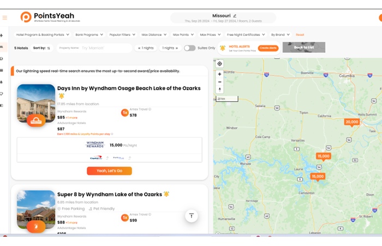Open the Sort by selector
The height and width of the screenshot is (246, 382).
pyautogui.click(x=41, y=48)
